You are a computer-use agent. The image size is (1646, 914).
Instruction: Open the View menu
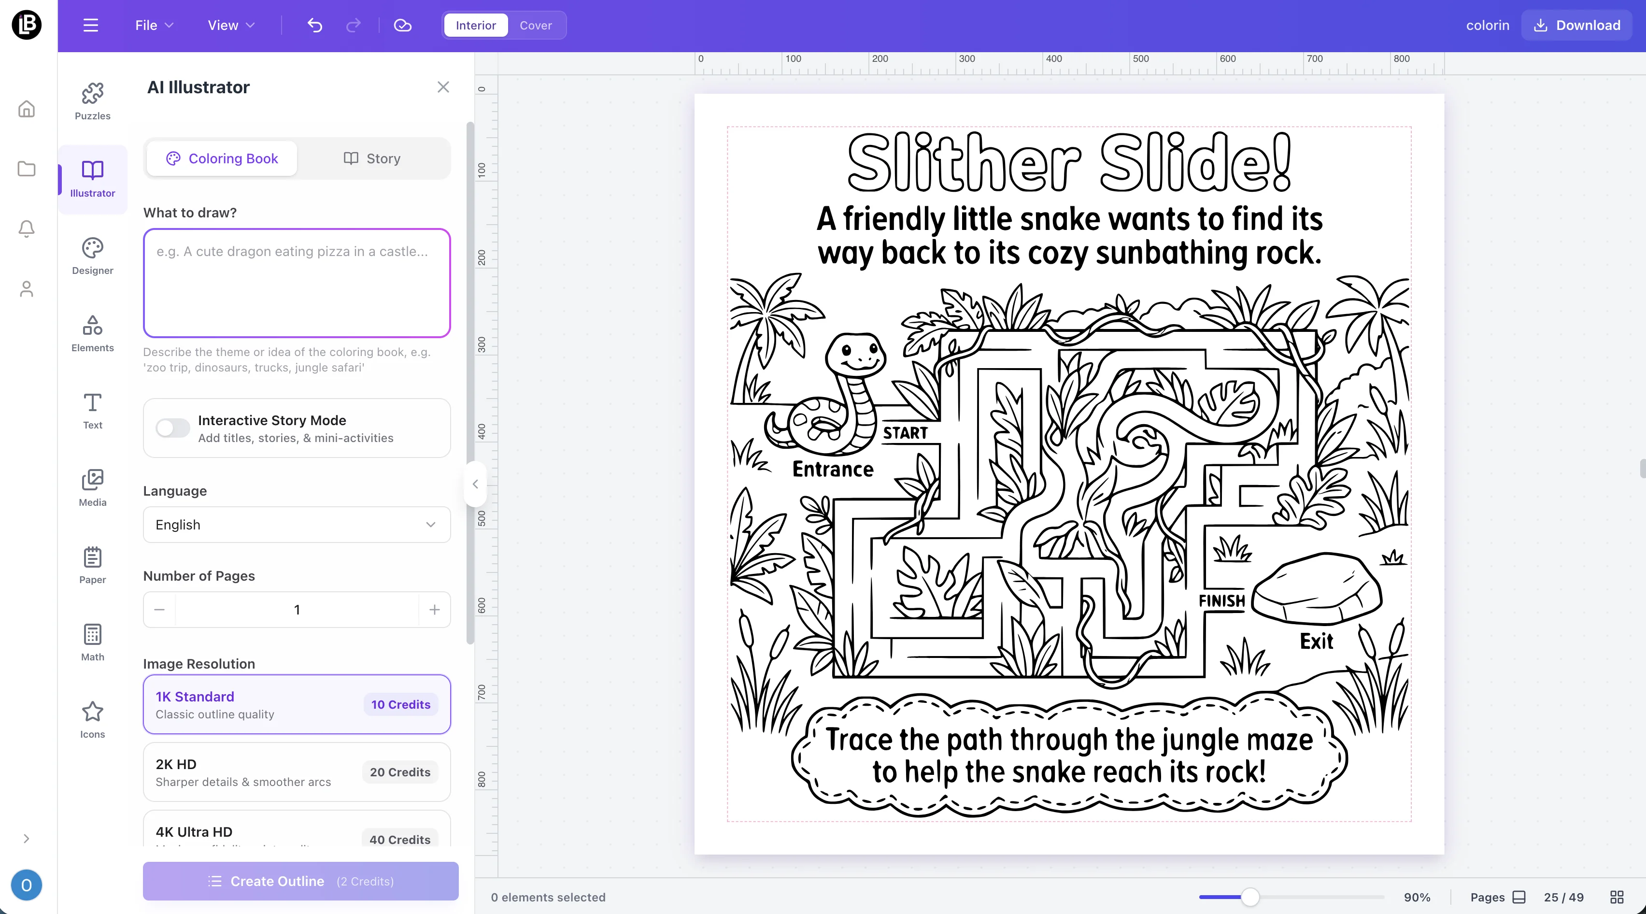[231, 25]
